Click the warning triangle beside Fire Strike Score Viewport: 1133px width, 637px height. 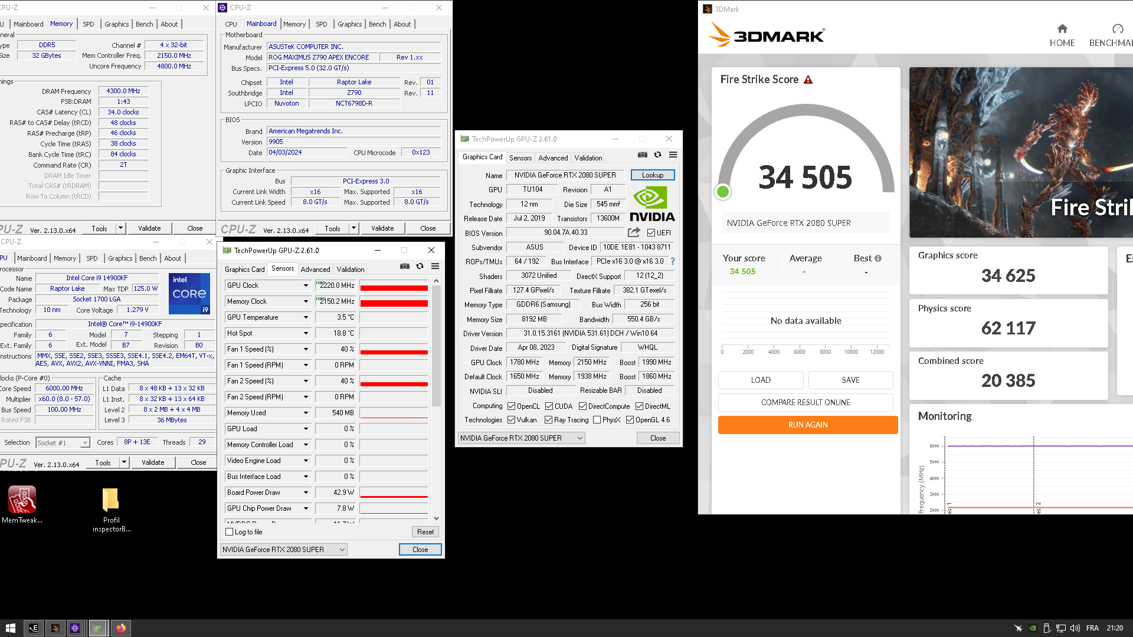[808, 80]
